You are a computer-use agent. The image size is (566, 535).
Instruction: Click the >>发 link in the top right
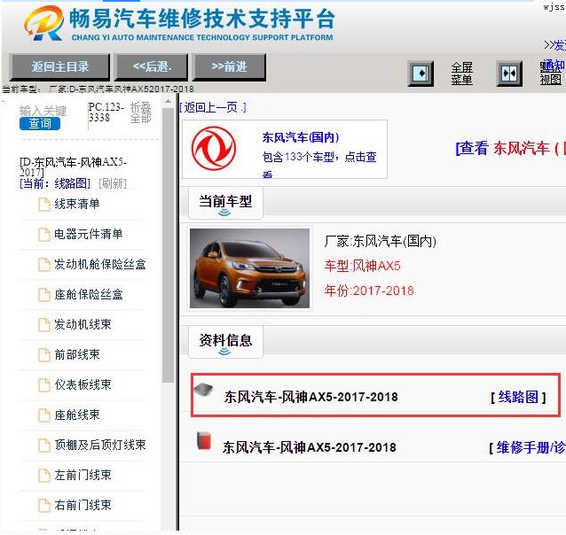tap(554, 45)
